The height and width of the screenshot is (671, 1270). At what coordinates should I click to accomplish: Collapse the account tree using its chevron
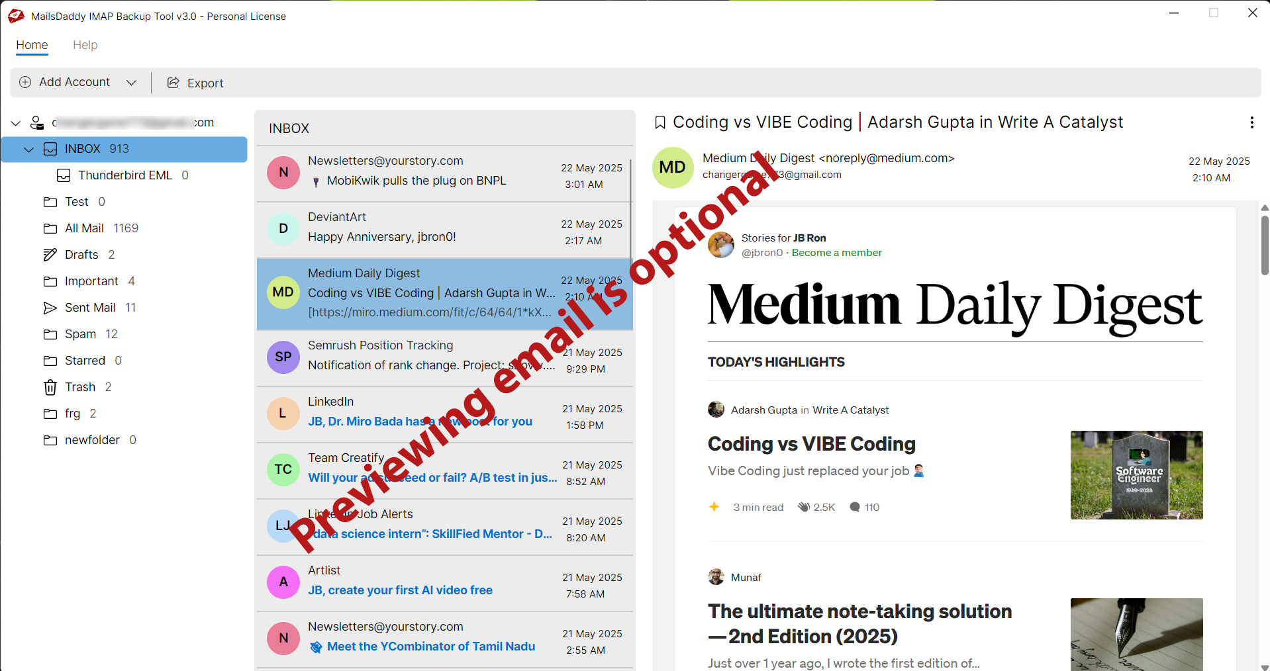(15, 122)
